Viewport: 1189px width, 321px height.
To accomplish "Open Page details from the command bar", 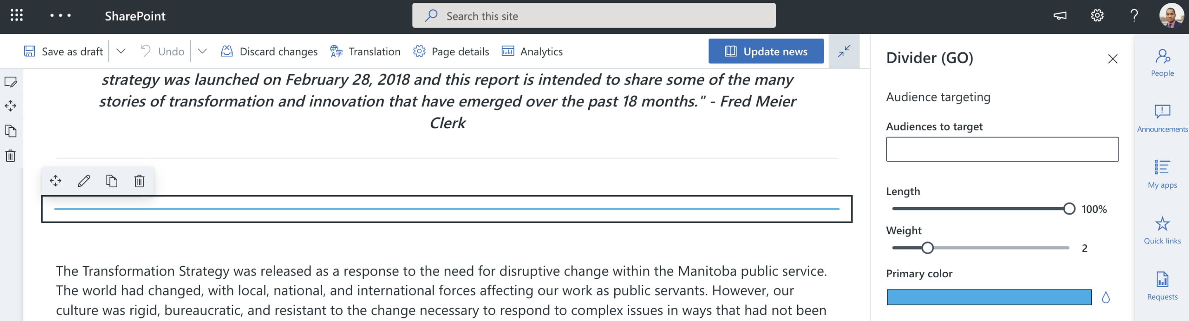I will coord(451,51).
